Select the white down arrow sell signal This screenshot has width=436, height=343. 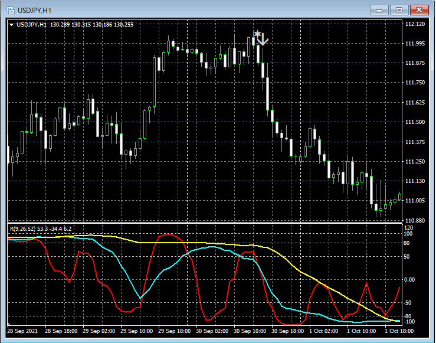pyautogui.click(x=263, y=40)
